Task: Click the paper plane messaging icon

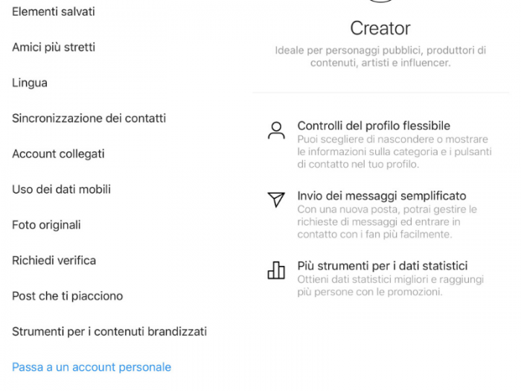Action: 276,200
